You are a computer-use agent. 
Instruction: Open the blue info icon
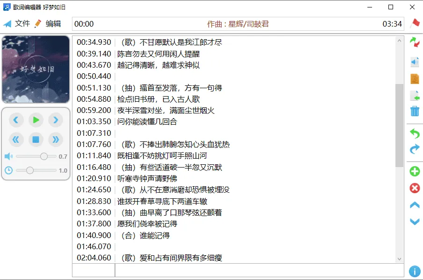click(x=415, y=271)
